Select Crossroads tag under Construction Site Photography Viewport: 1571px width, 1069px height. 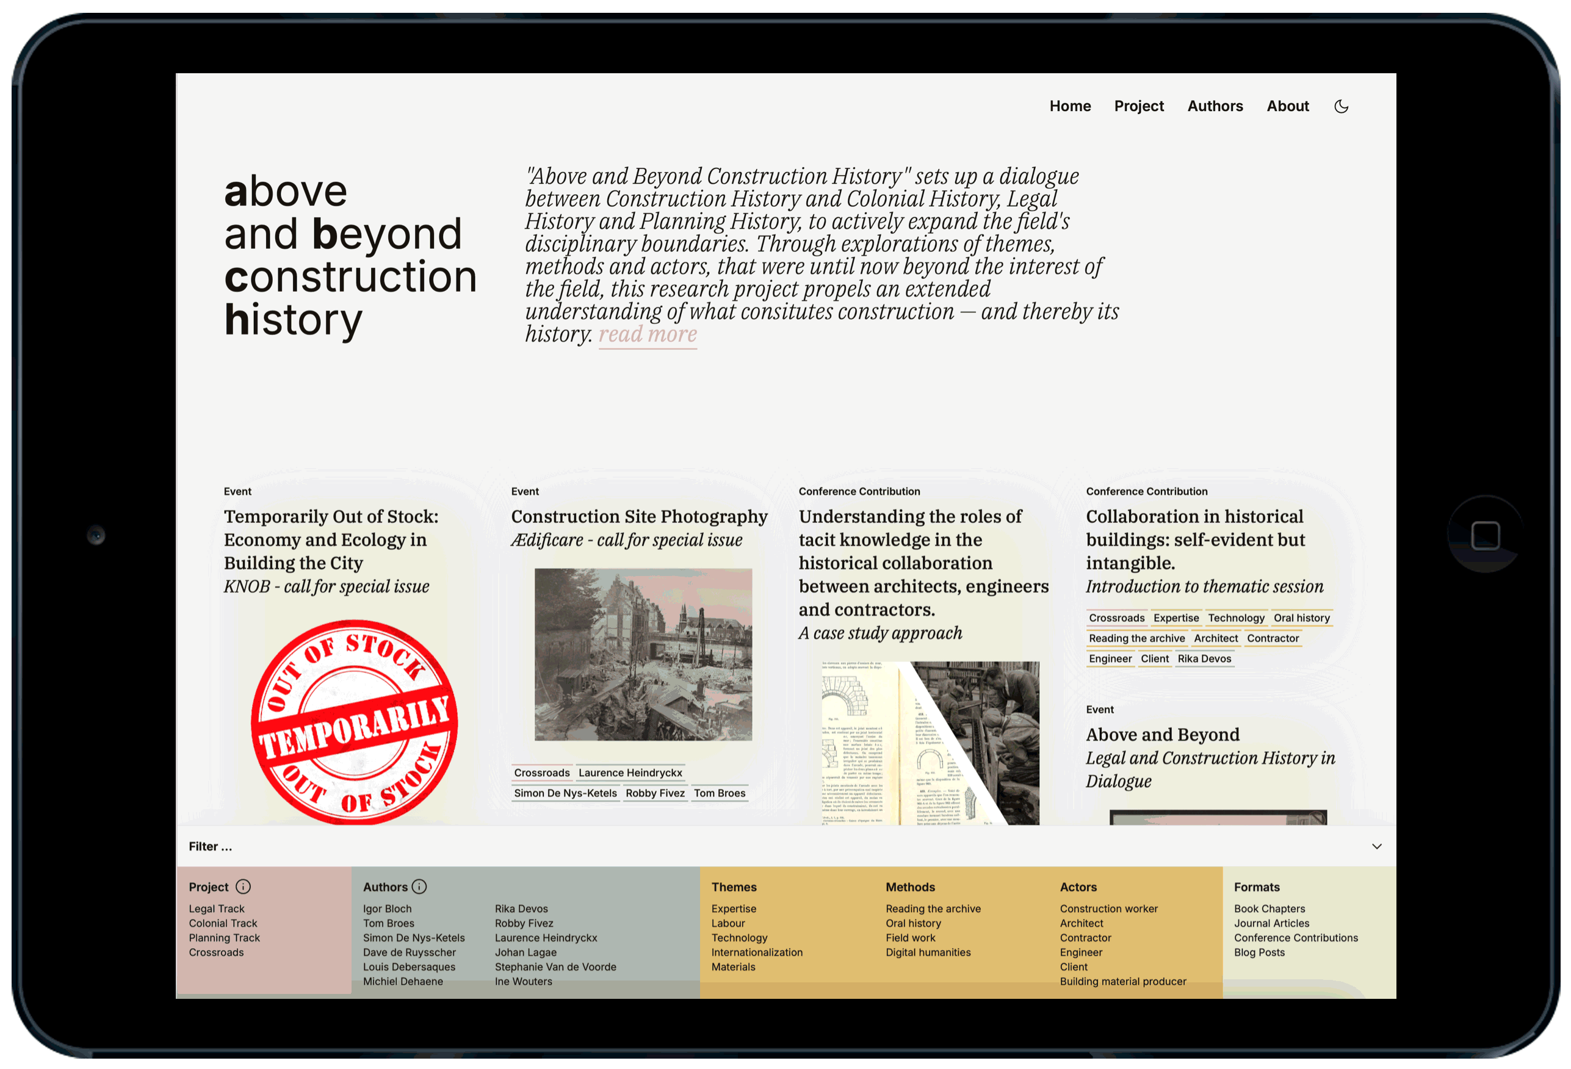pos(541,773)
